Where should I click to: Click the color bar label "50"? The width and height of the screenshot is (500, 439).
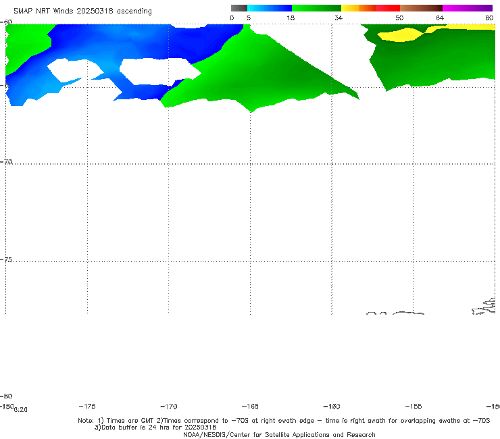pos(399,18)
